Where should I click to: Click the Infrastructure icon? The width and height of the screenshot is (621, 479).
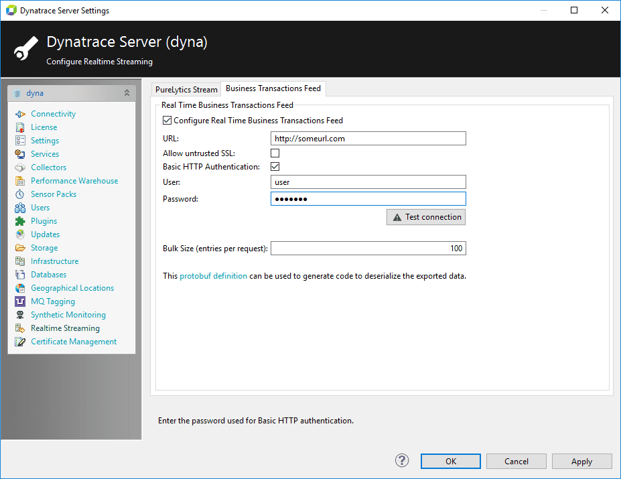20,261
